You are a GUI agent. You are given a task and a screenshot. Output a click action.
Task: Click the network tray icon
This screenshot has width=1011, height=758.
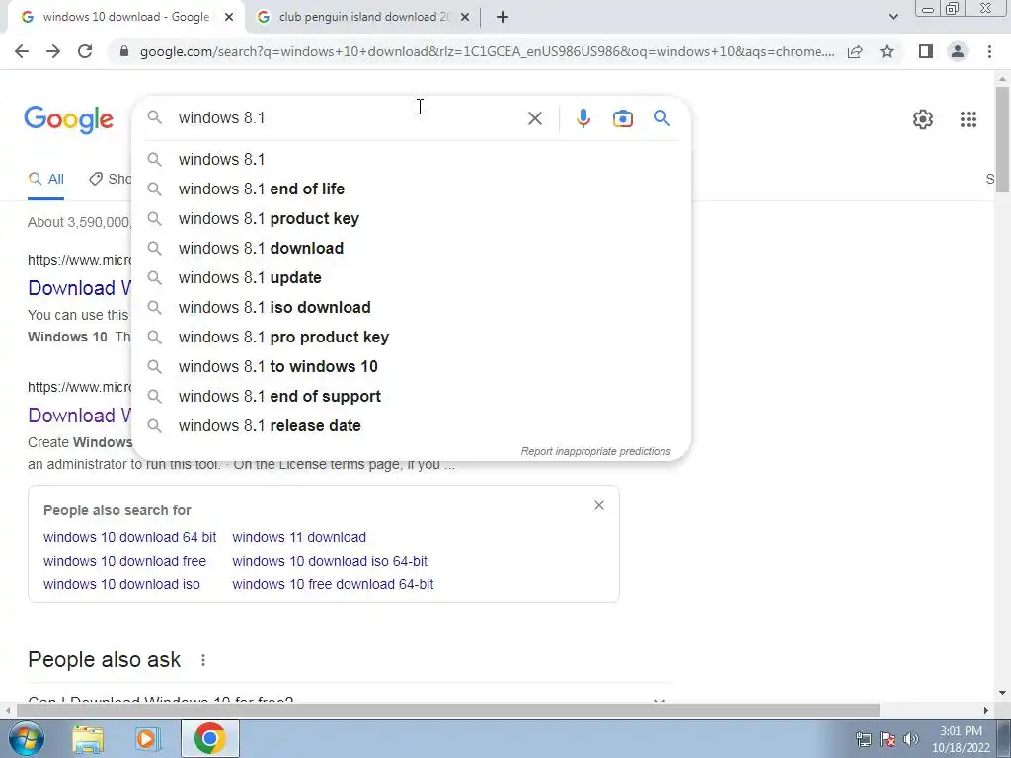pos(863,739)
